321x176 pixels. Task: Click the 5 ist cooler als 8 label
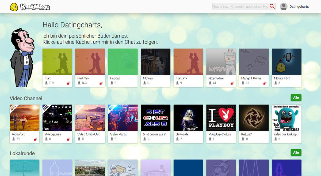point(154,134)
